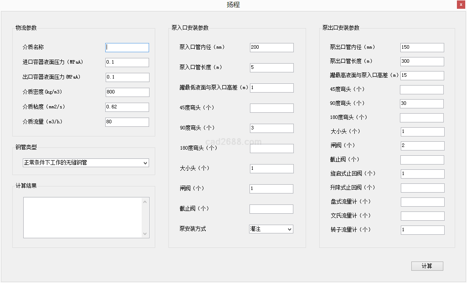
Task: Click the 泵入口管内径 (mm) field
Action: 271,47
